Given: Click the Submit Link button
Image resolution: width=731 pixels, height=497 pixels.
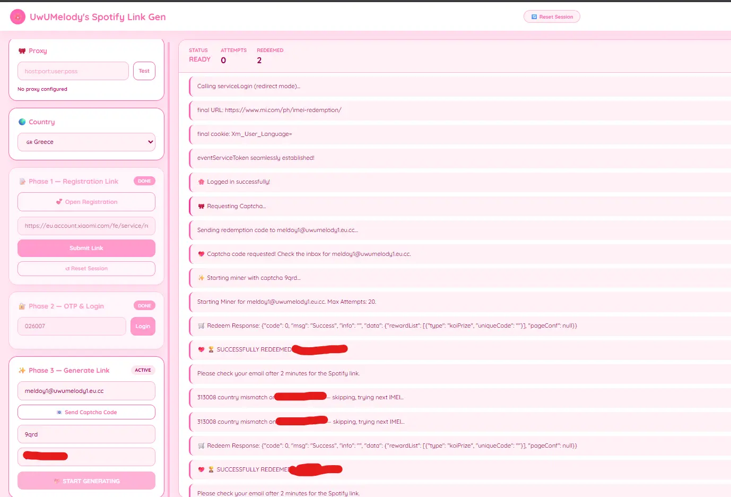Looking at the screenshot, I should point(86,248).
